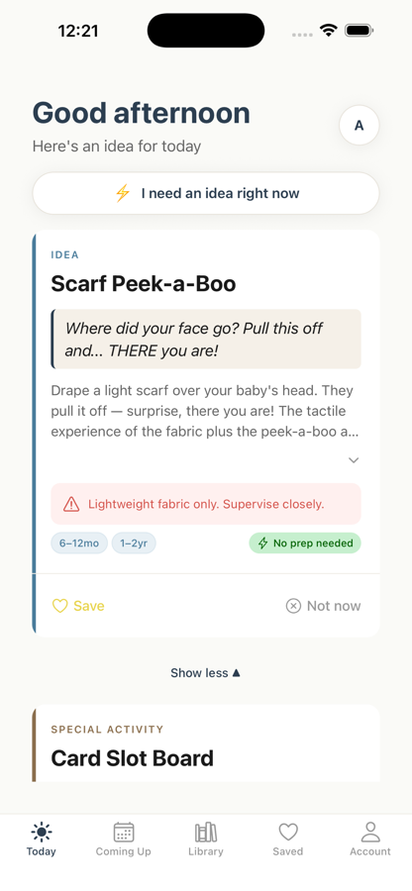Open the Coming Up calendar icon
The image size is (412, 891).
[124, 833]
